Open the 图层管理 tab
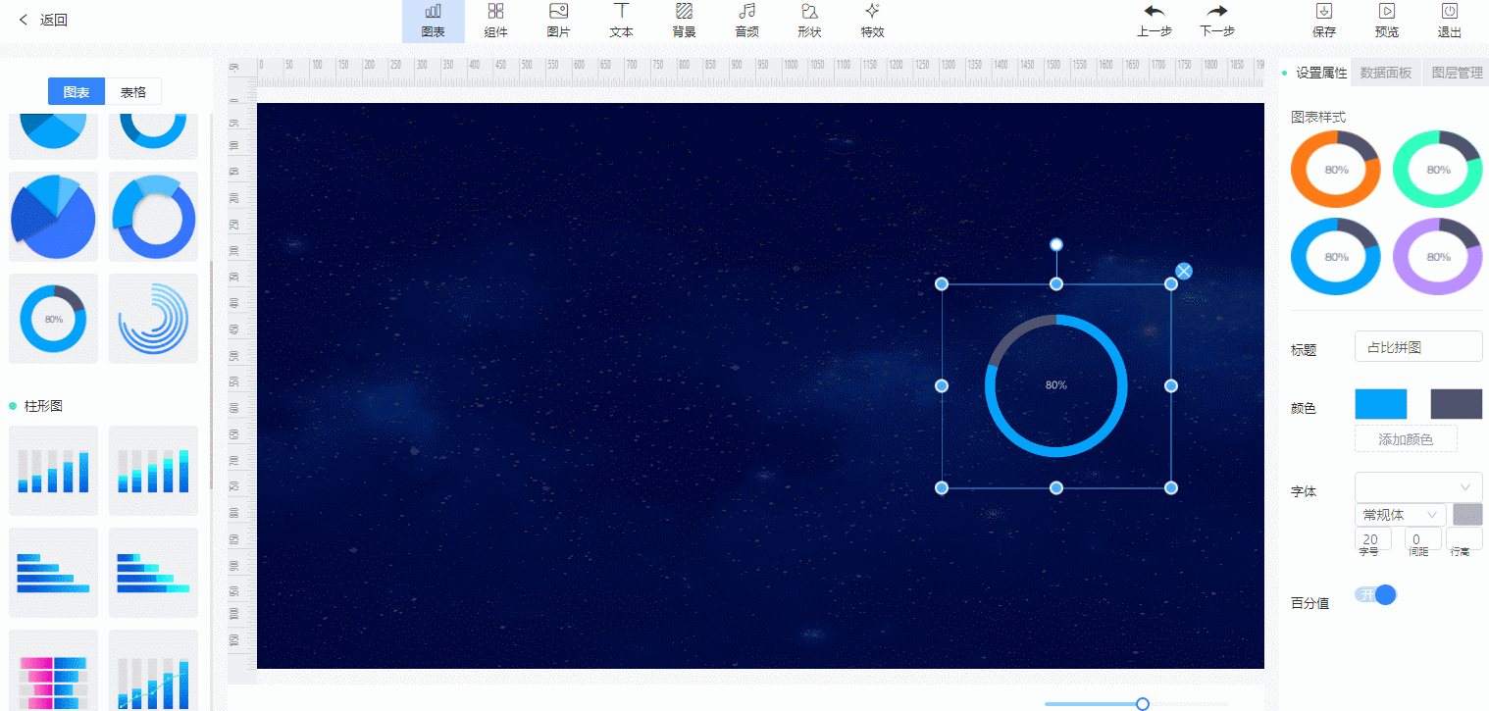 1457,73
